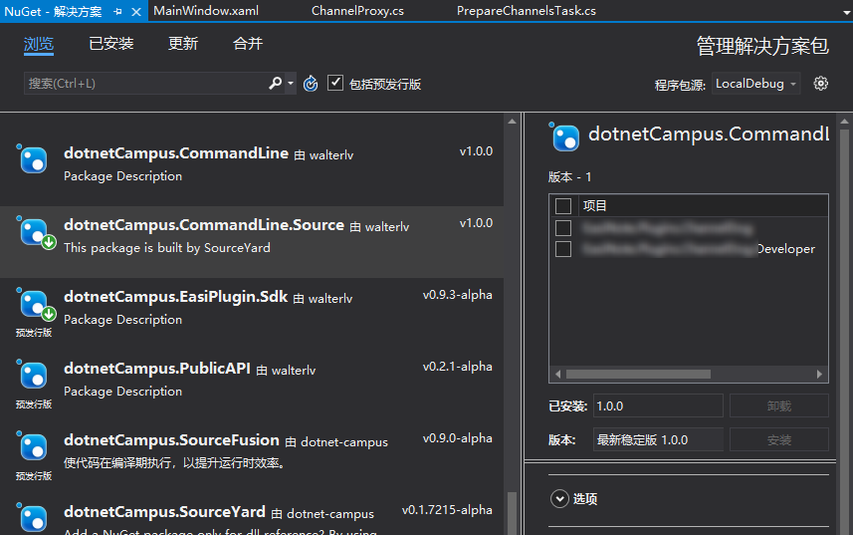Click the project list horizontal scrollbar thumb
This screenshot has height=535, width=853.
tap(638, 374)
